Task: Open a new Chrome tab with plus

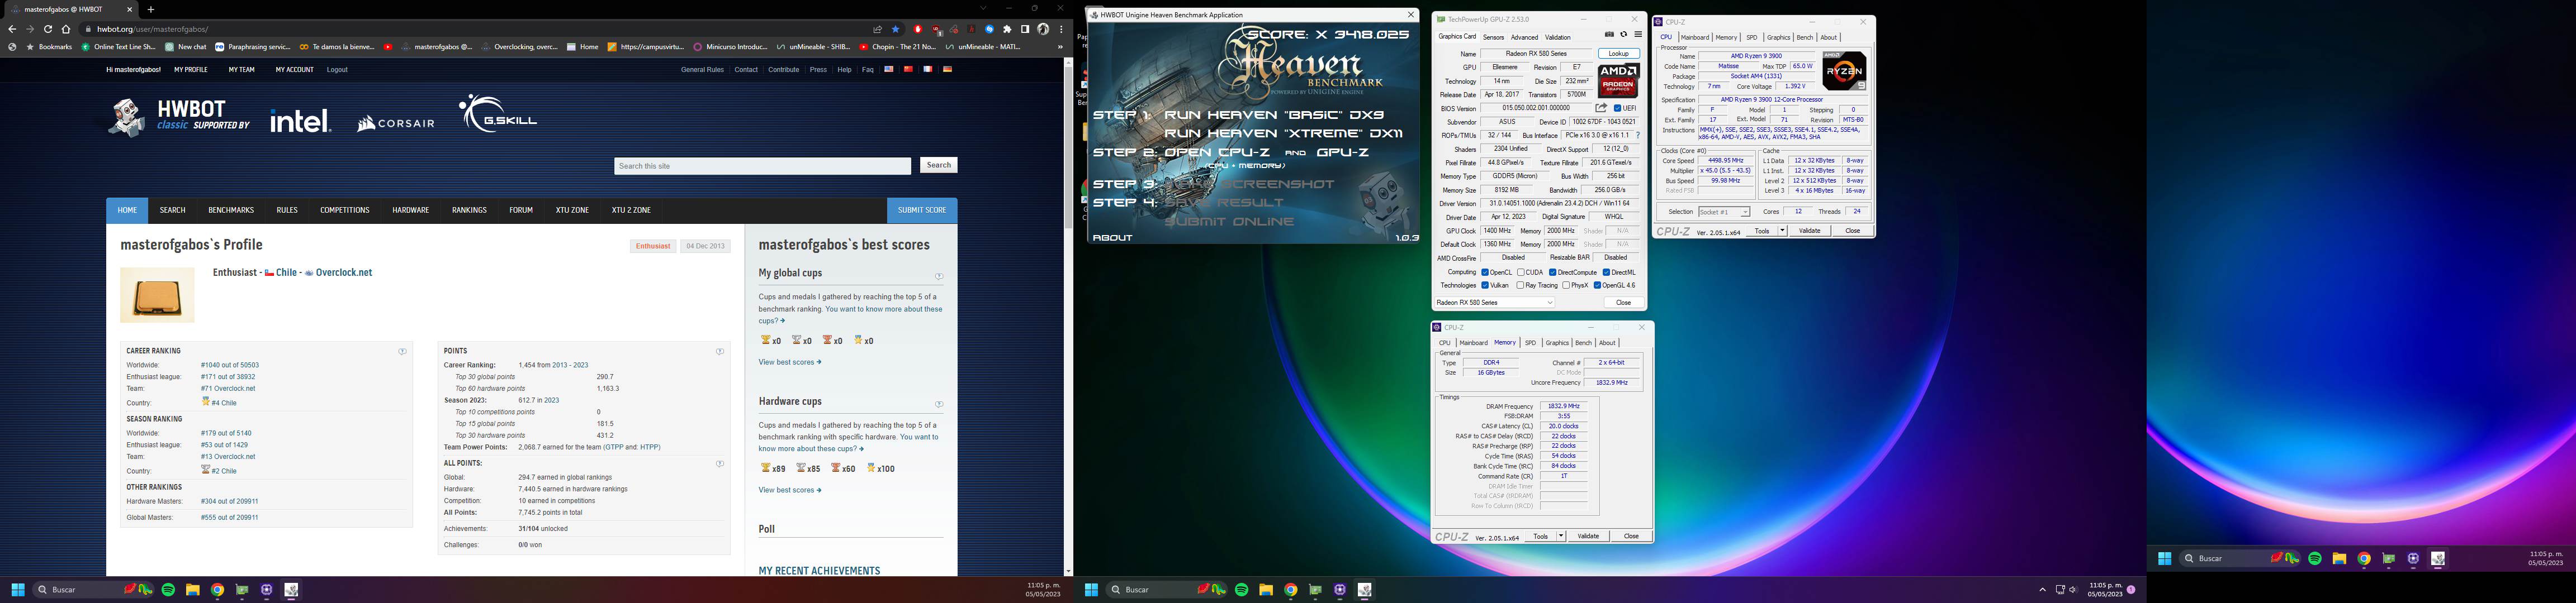Action: (151, 9)
